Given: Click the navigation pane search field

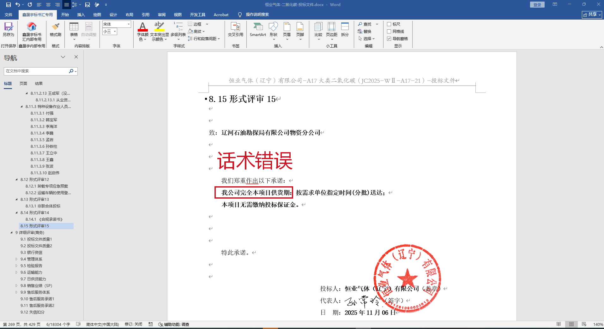Looking at the screenshot, I should pyautogui.click(x=37, y=71).
